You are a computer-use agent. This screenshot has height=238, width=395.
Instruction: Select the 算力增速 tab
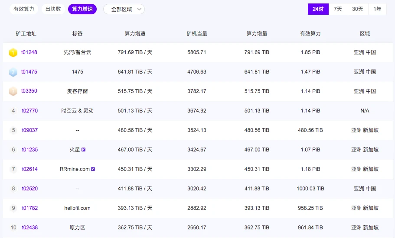tap(82, 9)
